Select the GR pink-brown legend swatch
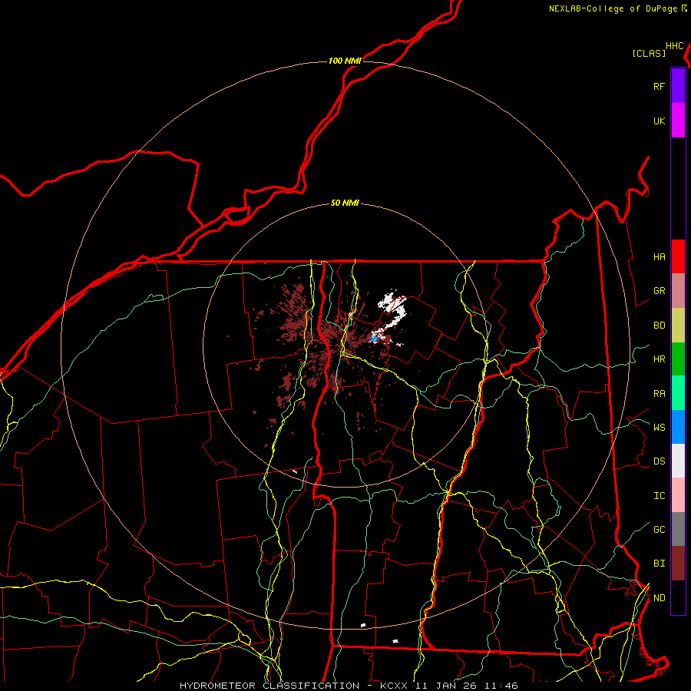Screen dimensions: 691x691 click(x=678, y=291)
